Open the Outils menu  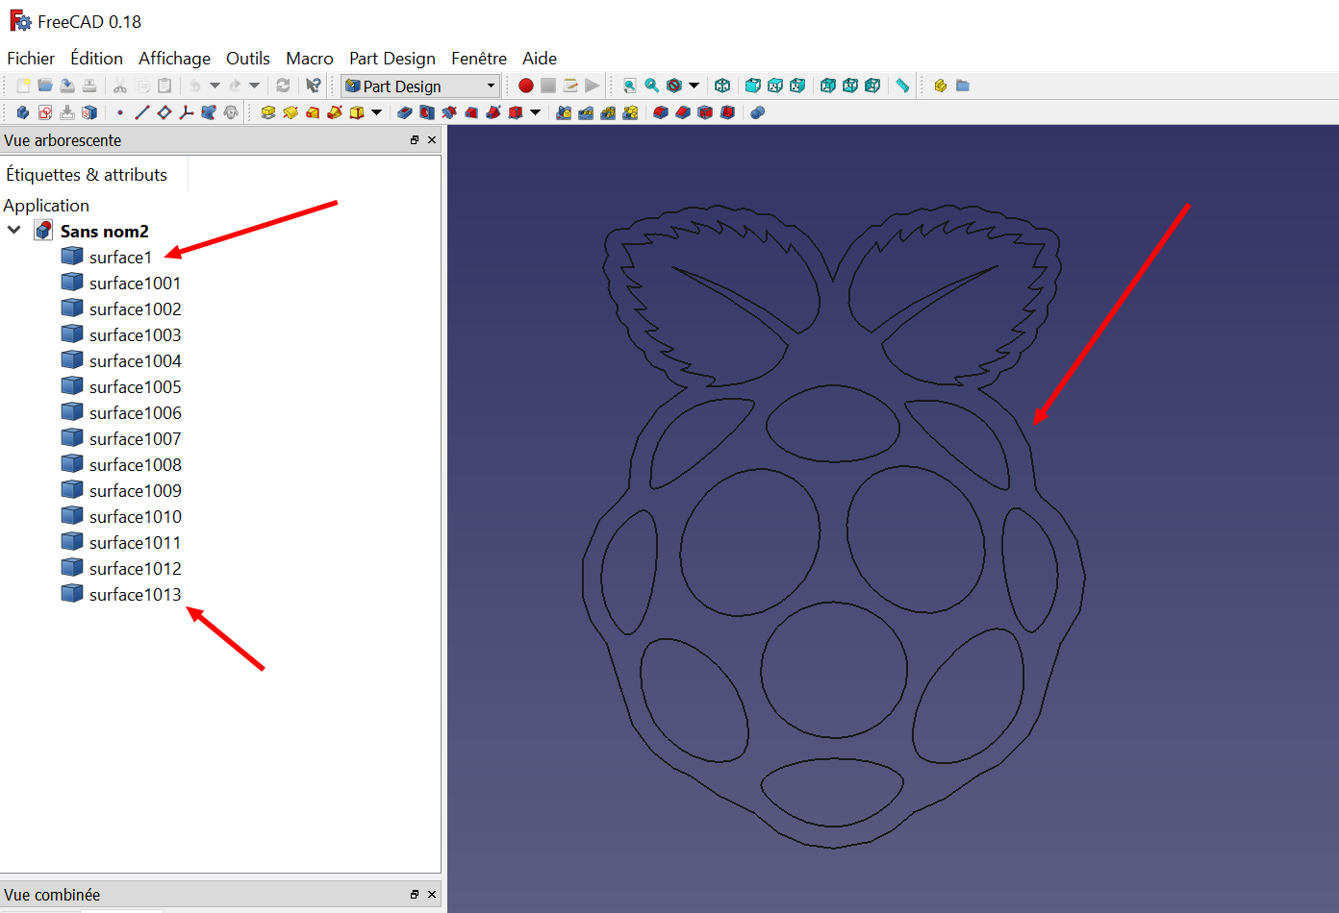248,59
